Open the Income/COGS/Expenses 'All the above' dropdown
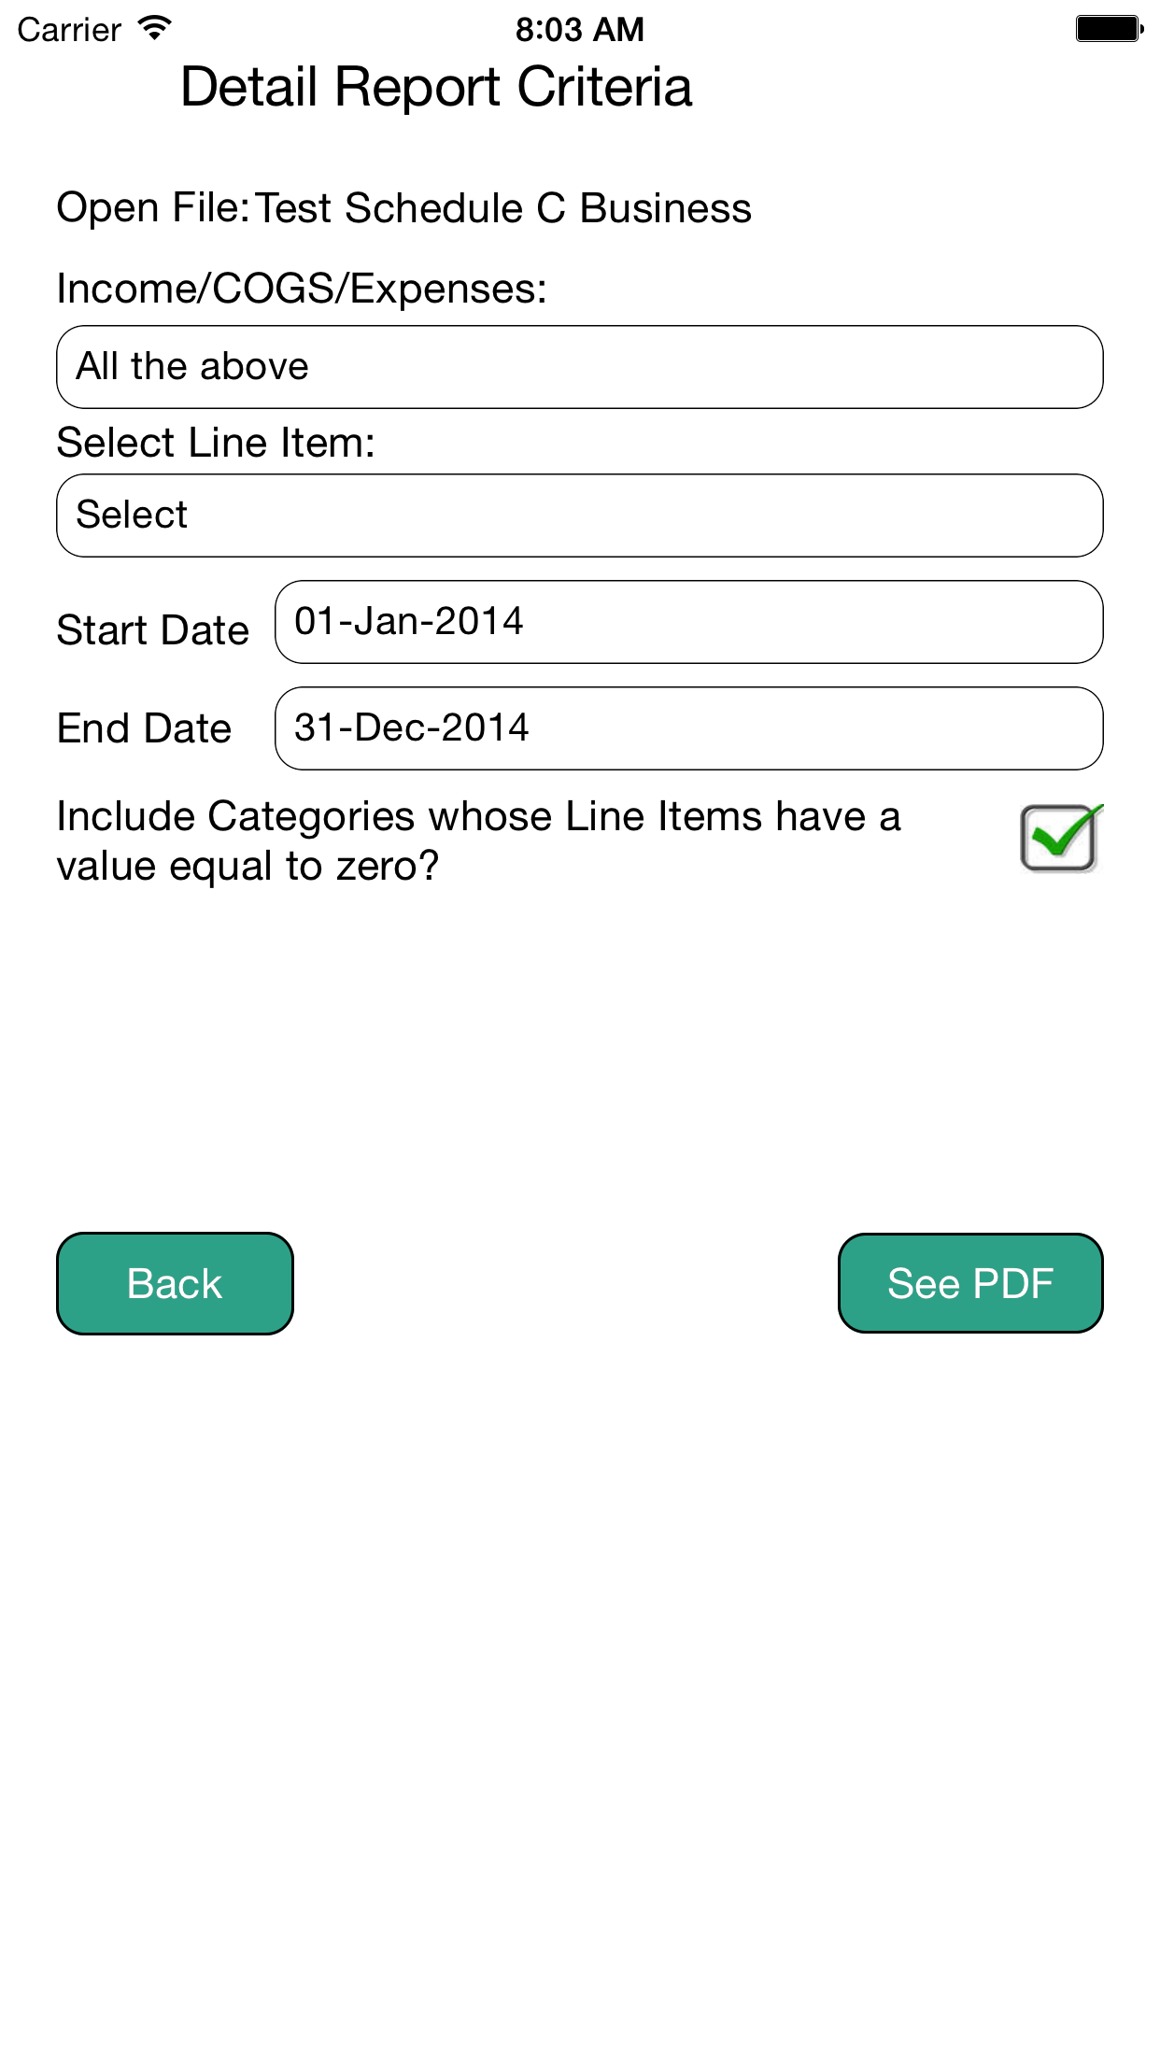Image resolution: width=1160 pixels, height=2062 pixels. (x=579, y=367)
